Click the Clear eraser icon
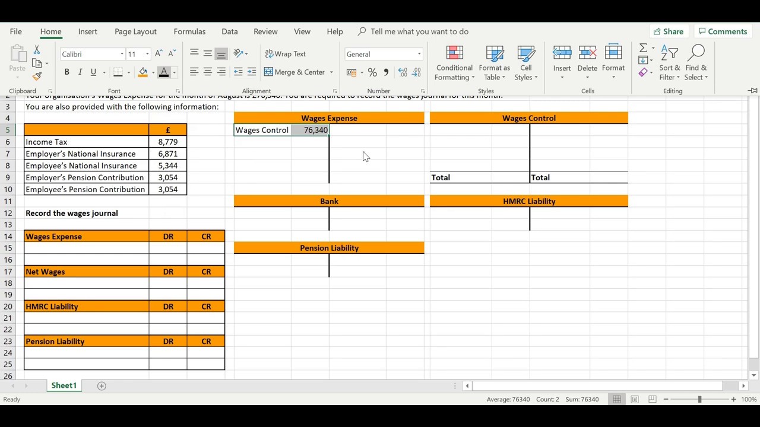This screenshot has height=427, width=760. click(x=643, y=72)
